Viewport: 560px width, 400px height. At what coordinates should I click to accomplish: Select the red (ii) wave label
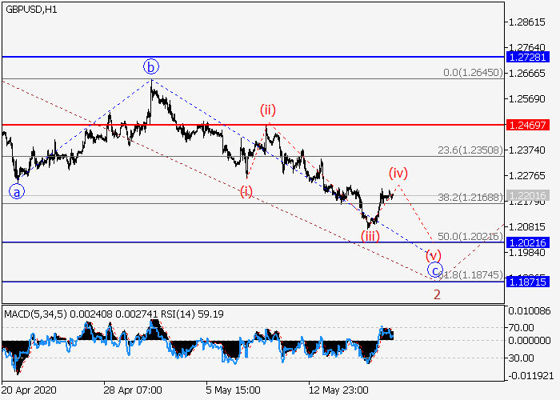point(267,110)
